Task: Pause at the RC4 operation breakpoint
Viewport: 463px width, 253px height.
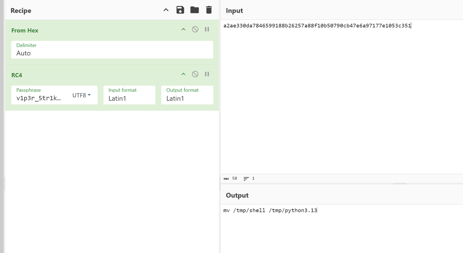Action: pyautogui.click(x=207, y=74)
